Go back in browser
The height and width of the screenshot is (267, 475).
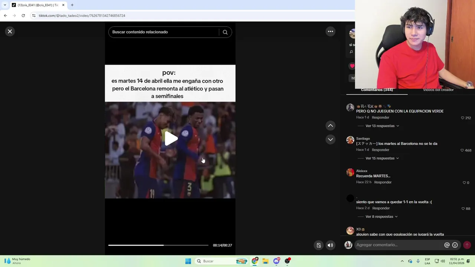tap(5, 16)
